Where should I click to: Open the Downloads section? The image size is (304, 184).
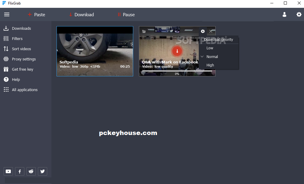21,28
